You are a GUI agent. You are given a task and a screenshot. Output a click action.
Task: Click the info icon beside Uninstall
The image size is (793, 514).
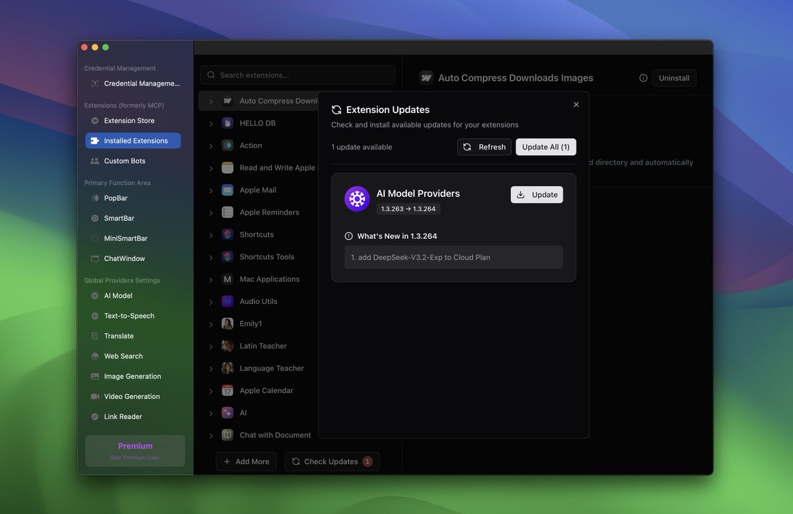click(x=643, y=78)
